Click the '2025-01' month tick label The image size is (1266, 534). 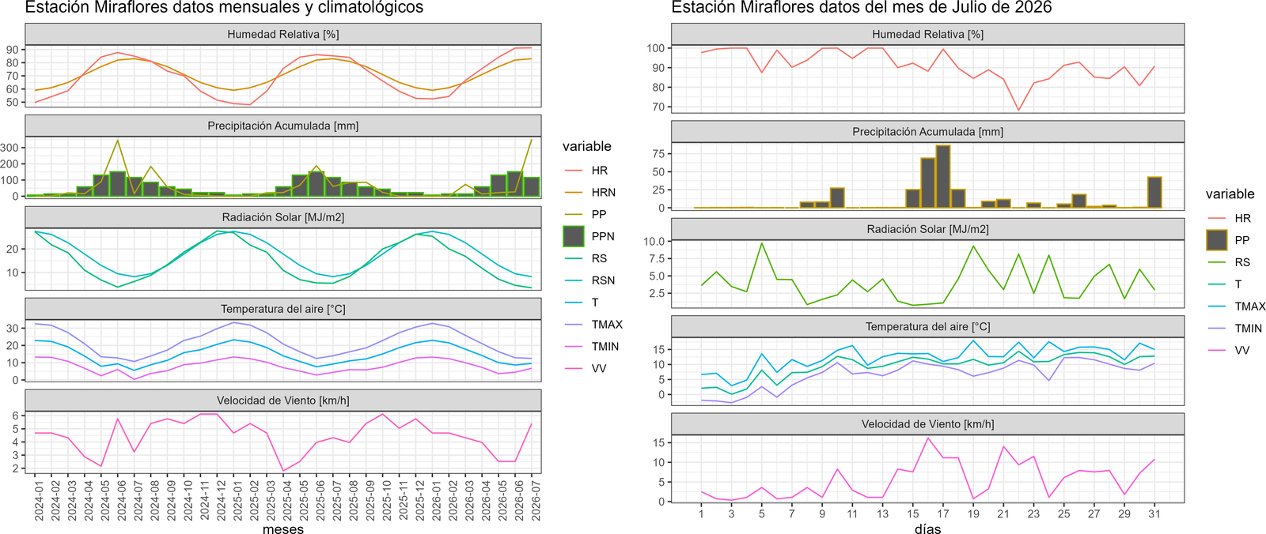pos(237,501)
